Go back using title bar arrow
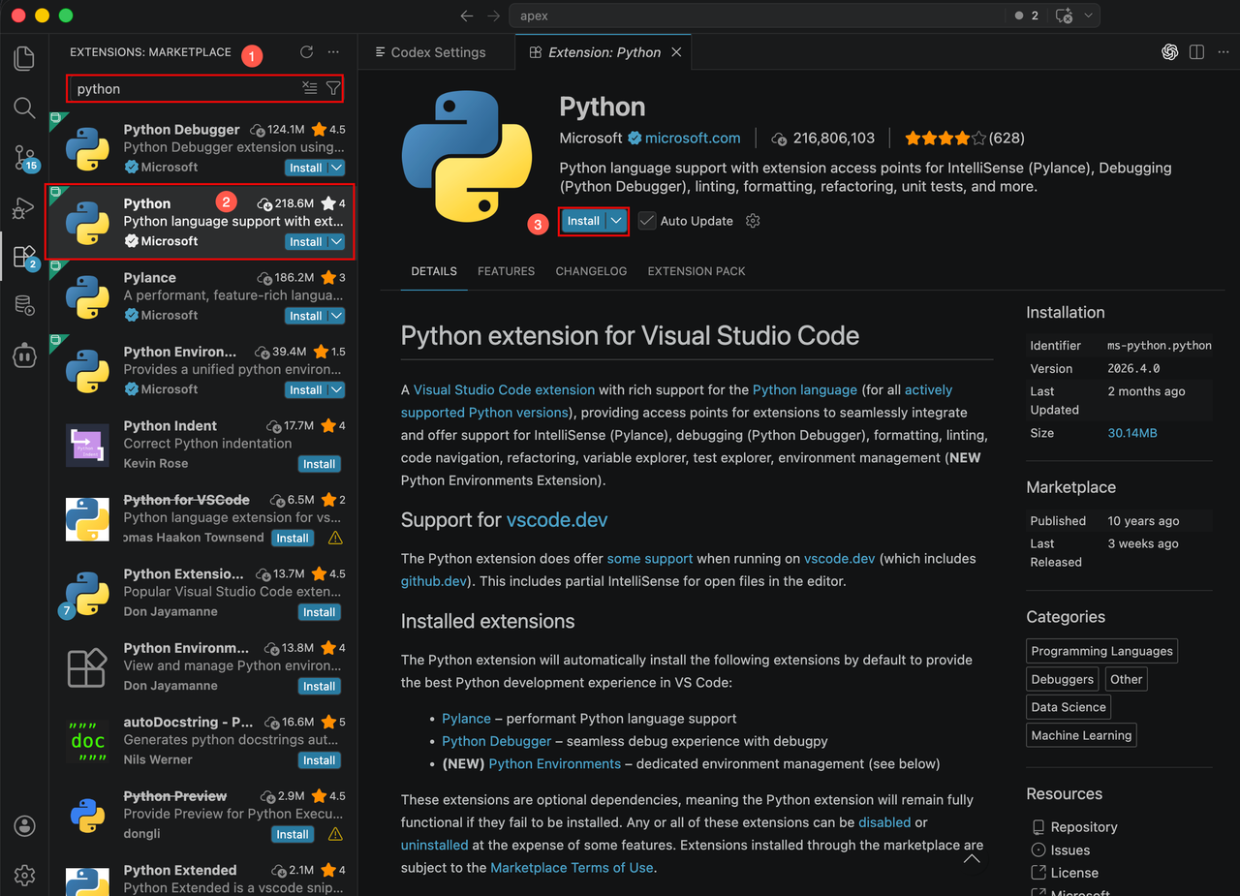1240x896 pixels. [467, 15]
